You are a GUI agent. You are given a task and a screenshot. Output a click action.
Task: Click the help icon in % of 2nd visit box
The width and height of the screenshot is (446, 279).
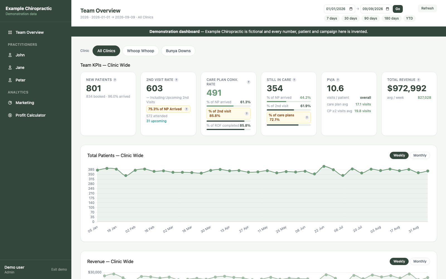pyautogui.click(x=246, y=114)
